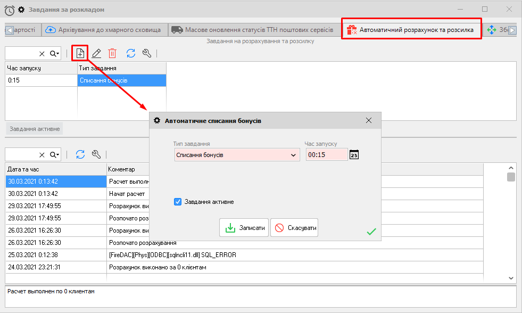Click the edit pencil icon in top toolbar
The width and height of the screenshot is (522, 313).
[96, 53]
